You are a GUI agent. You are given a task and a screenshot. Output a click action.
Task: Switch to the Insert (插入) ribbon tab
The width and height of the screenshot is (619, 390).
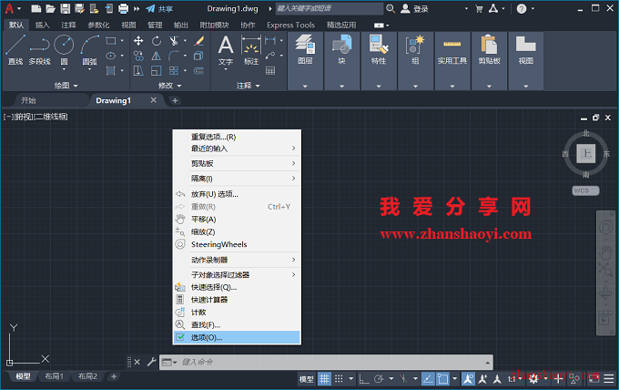(42, 25)
